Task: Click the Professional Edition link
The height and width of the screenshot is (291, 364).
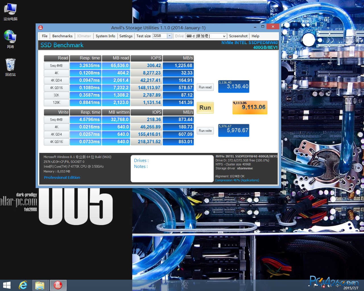Action: [62, 177]
